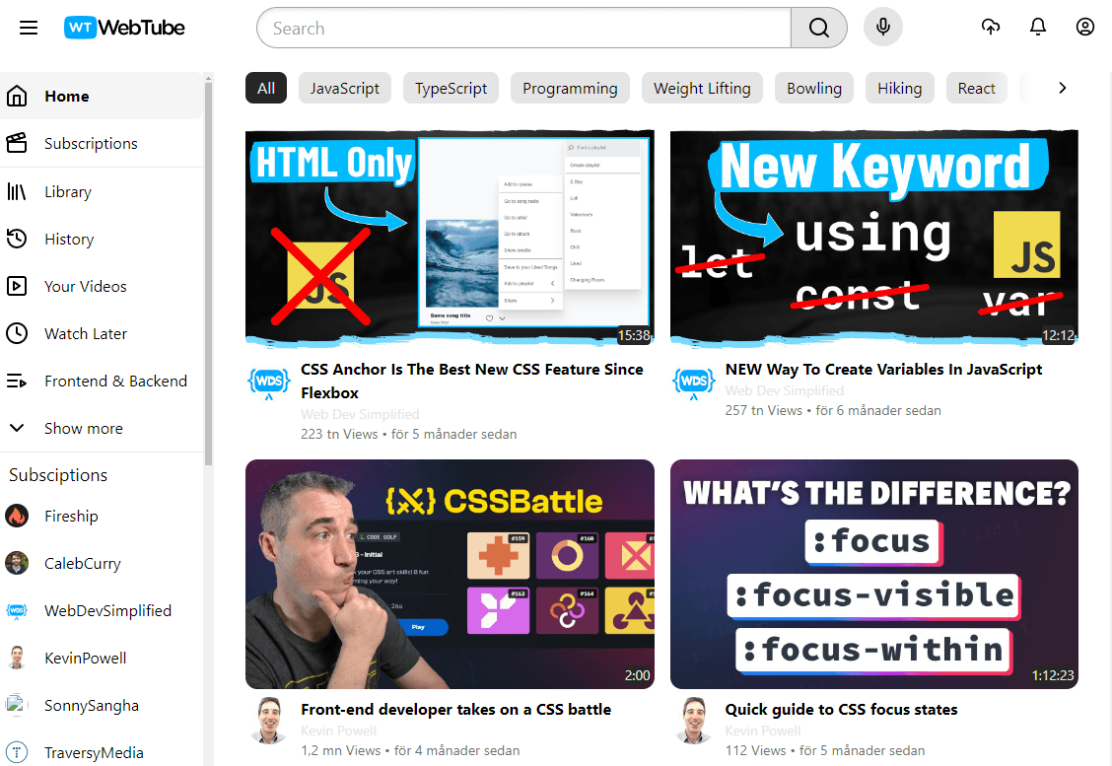Focus the Search input field
Screen dimensions: 1112x766
[x=524, y=28]
